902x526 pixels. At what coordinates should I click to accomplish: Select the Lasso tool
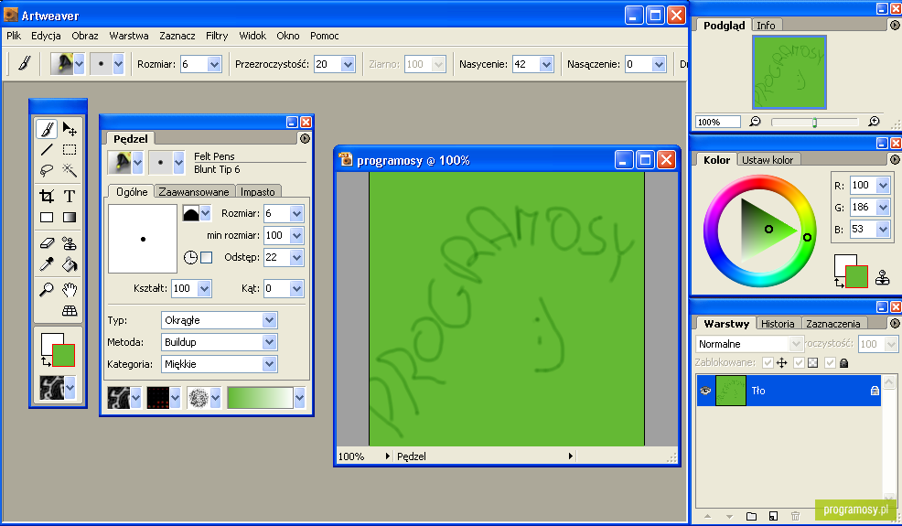[x=47, y=170]
